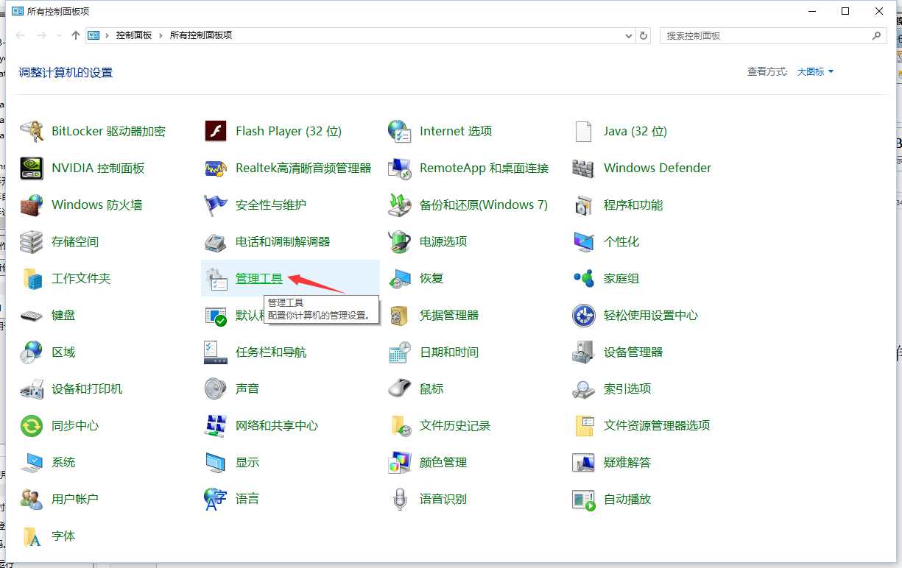Open the recent locations dropdown arrow
Screen dimensions: 902x568
coord(60,35)
